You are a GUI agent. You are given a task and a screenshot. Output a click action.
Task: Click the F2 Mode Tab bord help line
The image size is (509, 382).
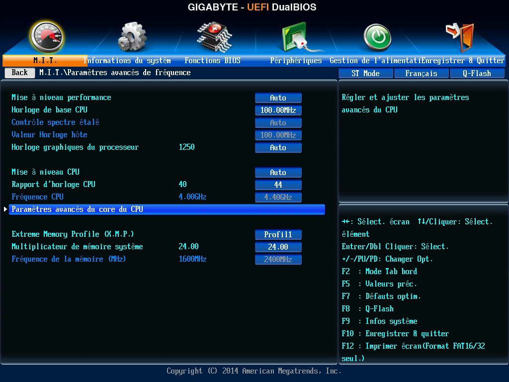pos(379,272)
